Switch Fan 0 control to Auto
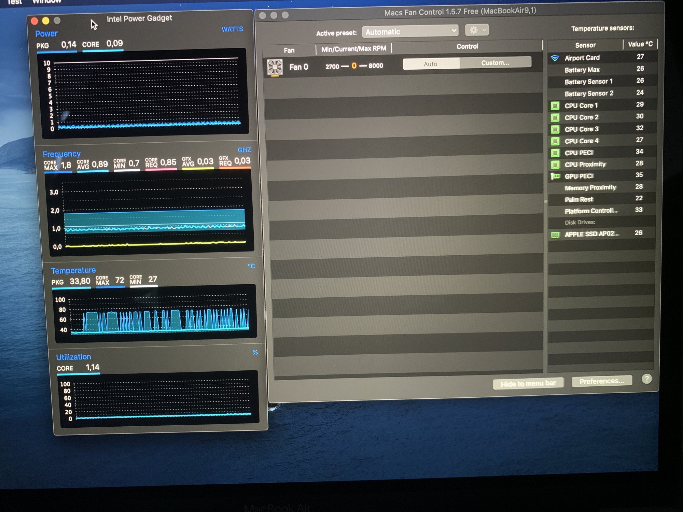Image resolution: width=683 pixels, height=512 pixels. pos(431,64)
